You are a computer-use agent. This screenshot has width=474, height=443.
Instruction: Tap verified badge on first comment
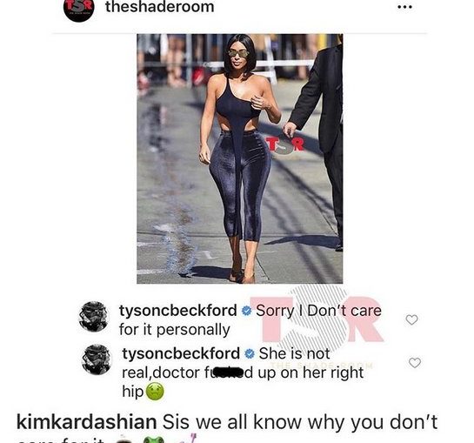tap(247, 311)
